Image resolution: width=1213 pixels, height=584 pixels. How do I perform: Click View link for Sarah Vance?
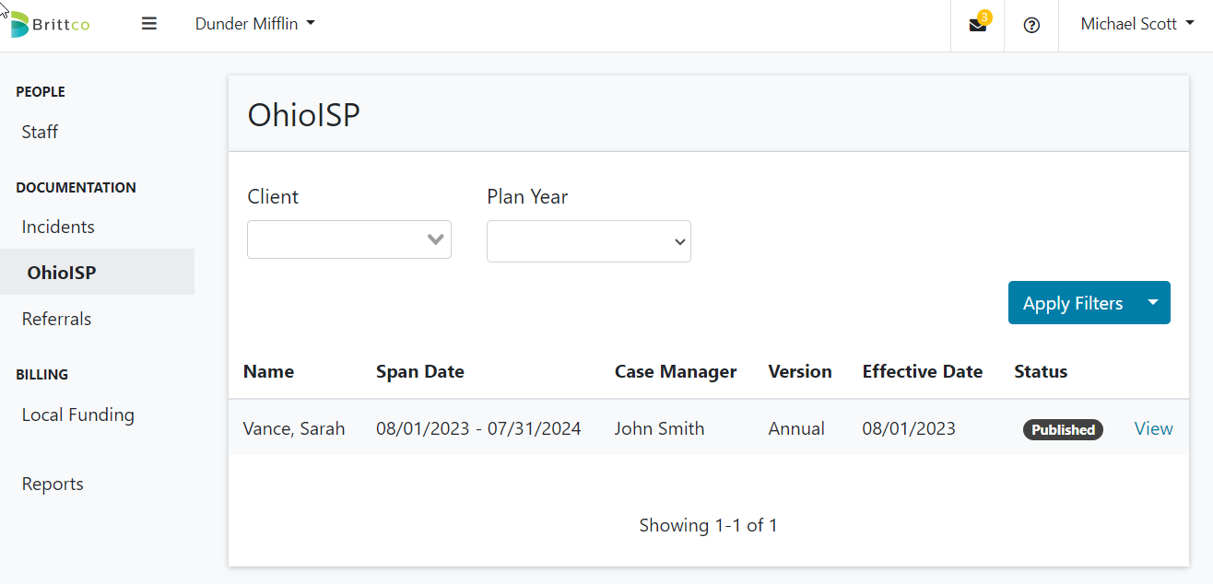click(1153, 428)
